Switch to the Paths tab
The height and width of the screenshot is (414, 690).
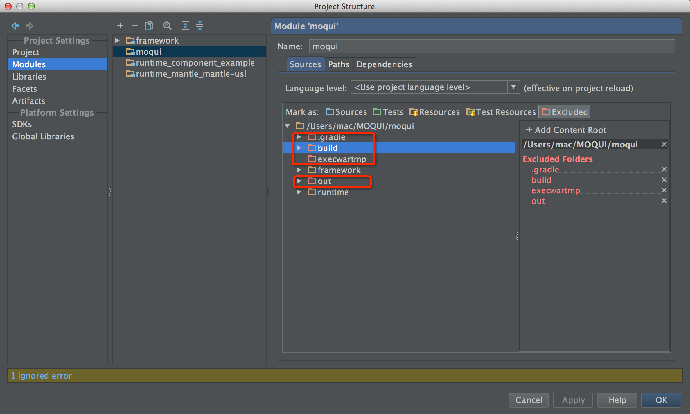[339, 64]
